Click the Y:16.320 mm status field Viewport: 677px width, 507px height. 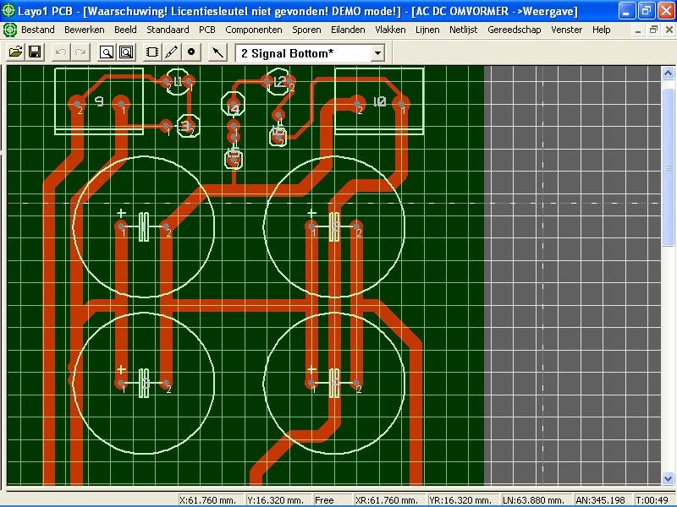pos(278,500)
